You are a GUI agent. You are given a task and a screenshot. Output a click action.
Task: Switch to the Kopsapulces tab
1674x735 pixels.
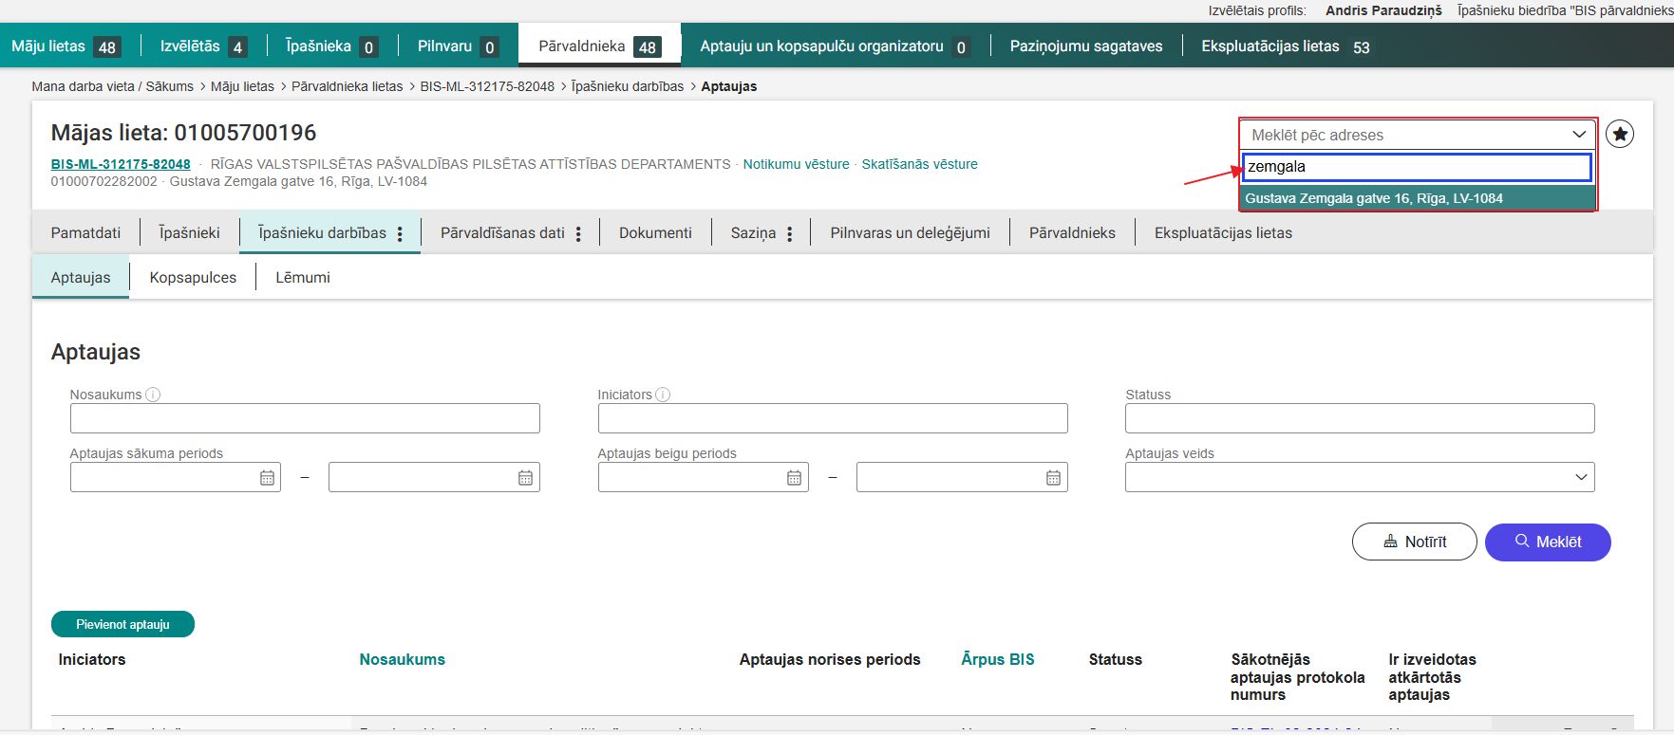click(193, 277)
